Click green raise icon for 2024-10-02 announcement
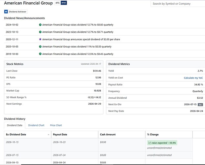 [40, 25]
